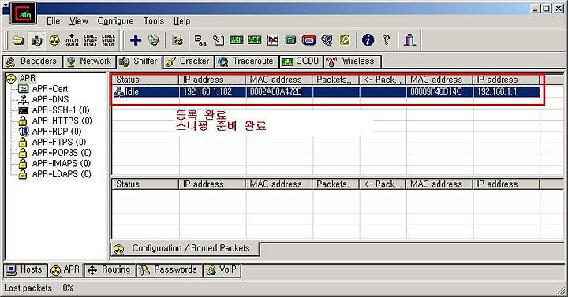Click the CHALL SPOOF RESET toolbar icon

pos(90,40)
